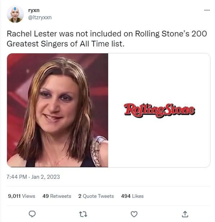The image size is (215, 222).
Task: Visit the @itzryxxn handle link
Action: tap(40, 17)
